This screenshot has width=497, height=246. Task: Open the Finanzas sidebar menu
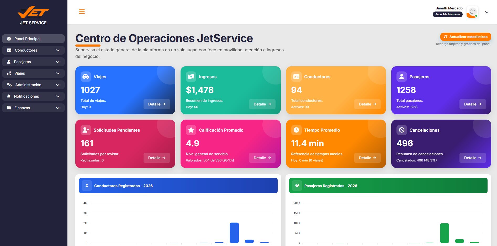point(33,108)
